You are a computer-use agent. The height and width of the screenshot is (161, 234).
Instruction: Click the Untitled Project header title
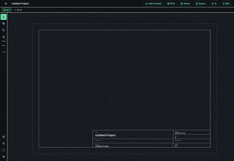point(20,4)
